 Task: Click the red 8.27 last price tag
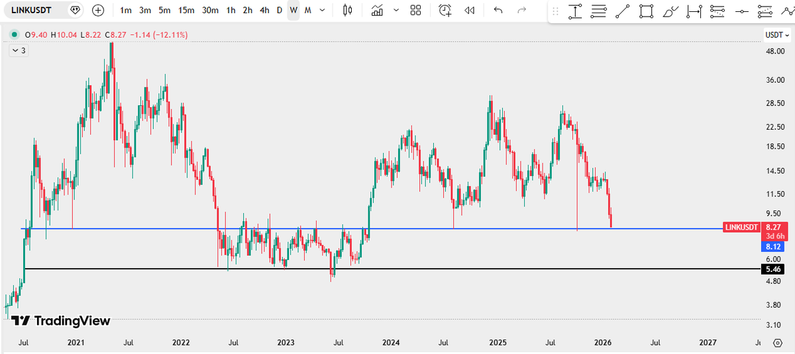(x=773, y=227)
